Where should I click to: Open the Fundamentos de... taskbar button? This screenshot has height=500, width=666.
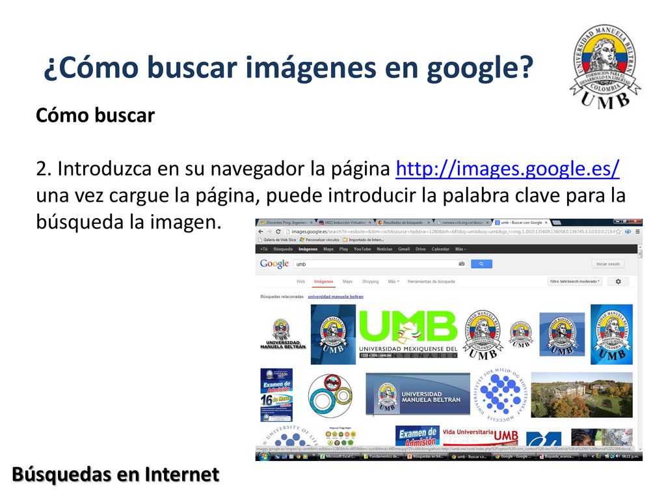(382, 456)
